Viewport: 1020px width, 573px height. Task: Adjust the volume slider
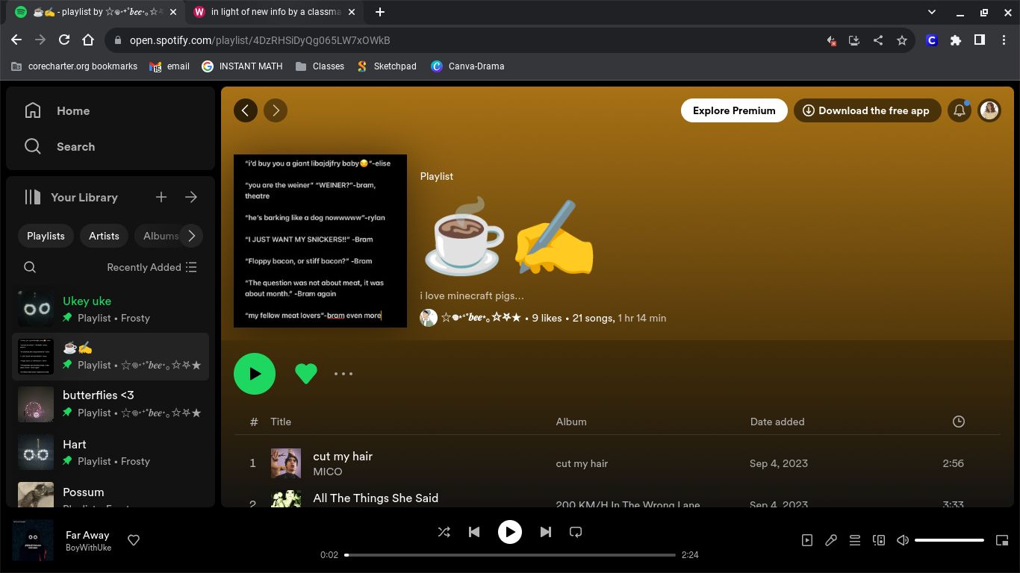click(x=949, y=540)
